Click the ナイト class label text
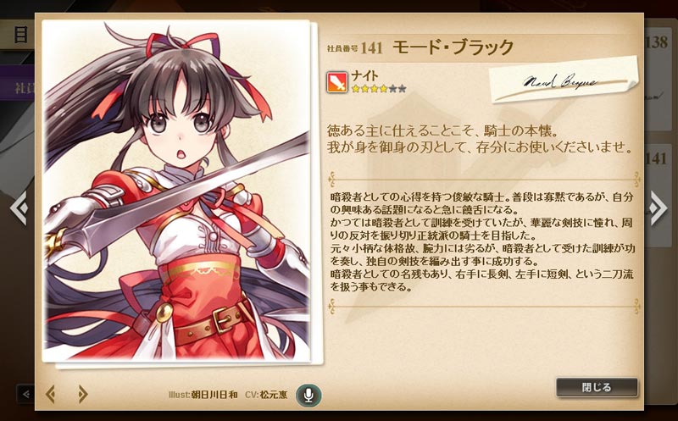The width and height of the screenshot is (678, 421). pyautogui.click(x=364, y=76)
